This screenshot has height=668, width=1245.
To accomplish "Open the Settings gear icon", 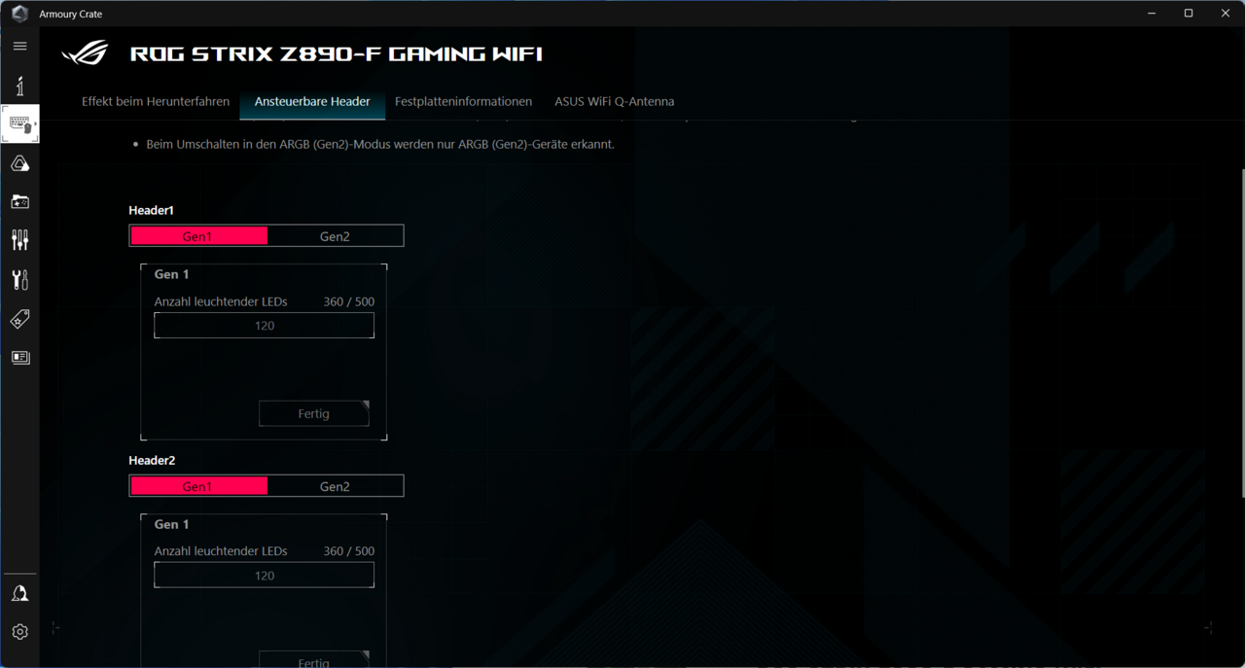I will pyautogui.click(x=19, y=632).
